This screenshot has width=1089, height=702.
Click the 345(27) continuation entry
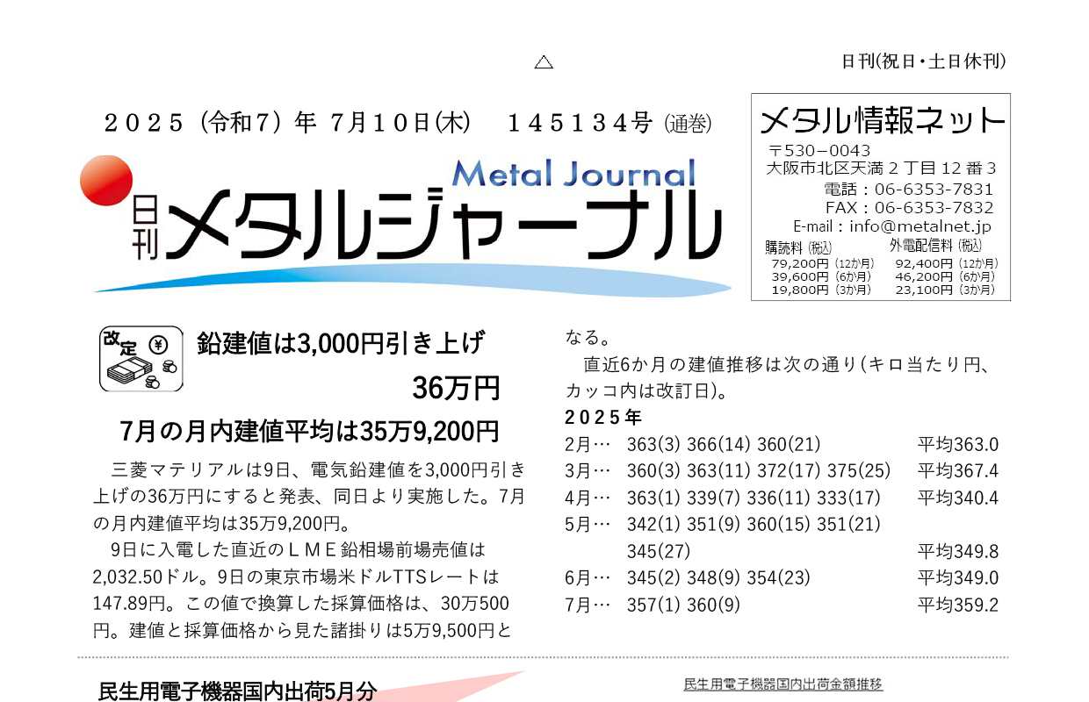pyautogui.click(x=659, y=552)
